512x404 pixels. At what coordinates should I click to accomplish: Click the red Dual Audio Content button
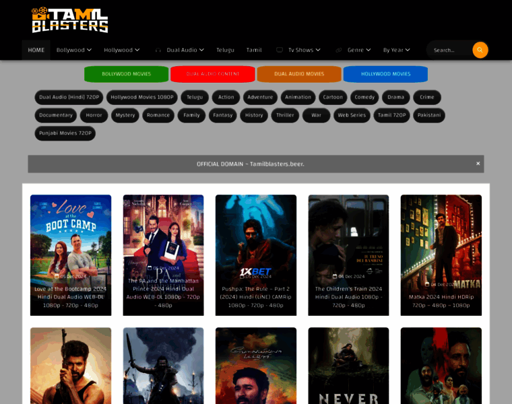point(213,74)
